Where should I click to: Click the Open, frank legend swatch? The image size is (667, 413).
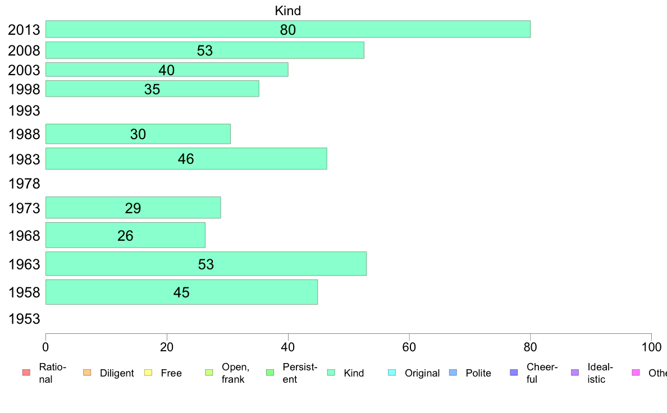[x=209, y=373]
